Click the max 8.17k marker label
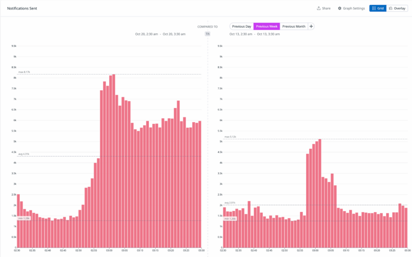This screenshot has width=412, height=257. point(24,72)
